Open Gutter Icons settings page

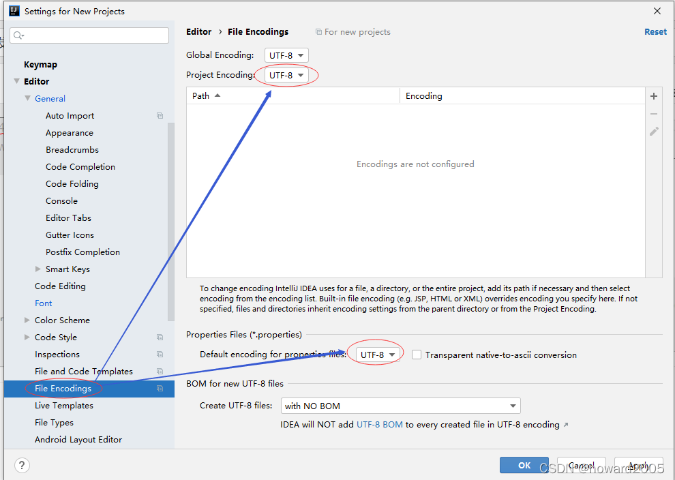click(70, 235)
